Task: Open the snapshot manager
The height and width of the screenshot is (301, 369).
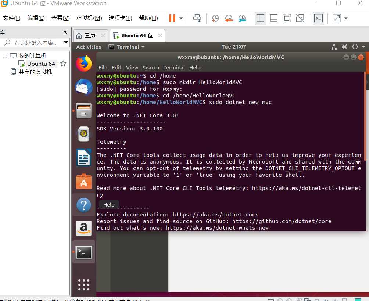Action: tap(242, 18)
